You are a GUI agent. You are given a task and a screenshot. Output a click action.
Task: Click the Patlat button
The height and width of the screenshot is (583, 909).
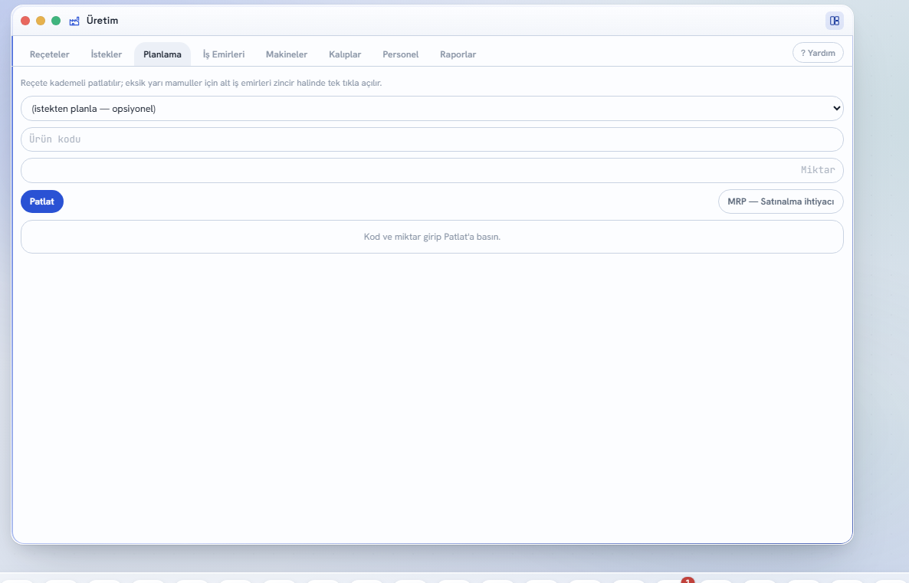(41, 201)
